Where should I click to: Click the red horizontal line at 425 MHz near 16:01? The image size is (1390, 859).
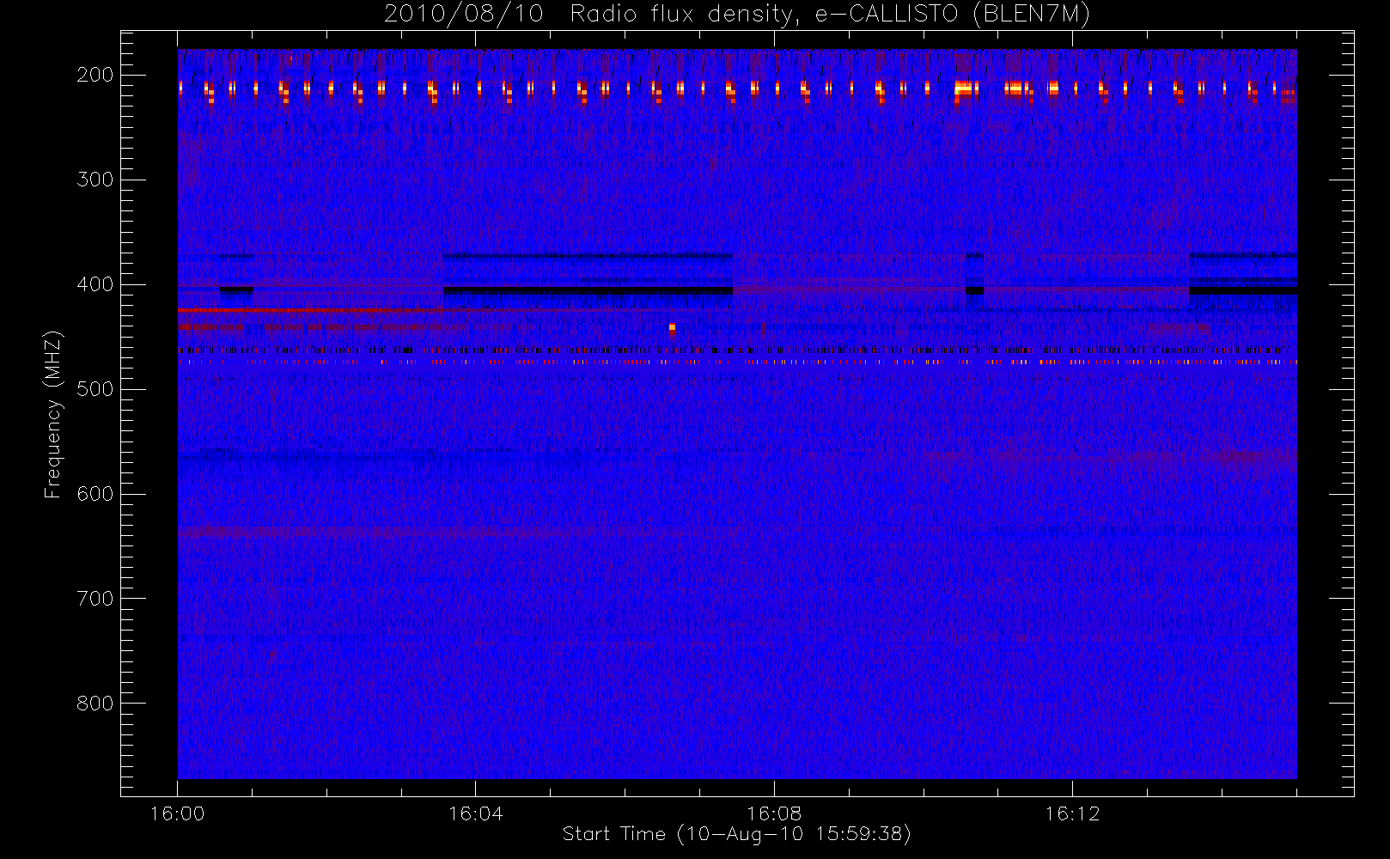309,310
